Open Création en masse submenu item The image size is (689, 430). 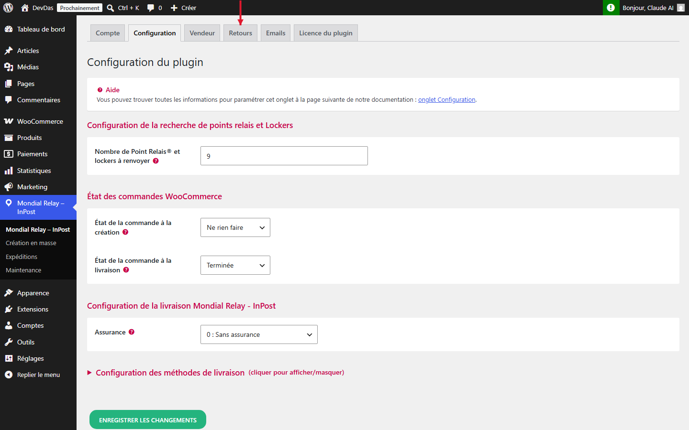click(x=31, y=243)
